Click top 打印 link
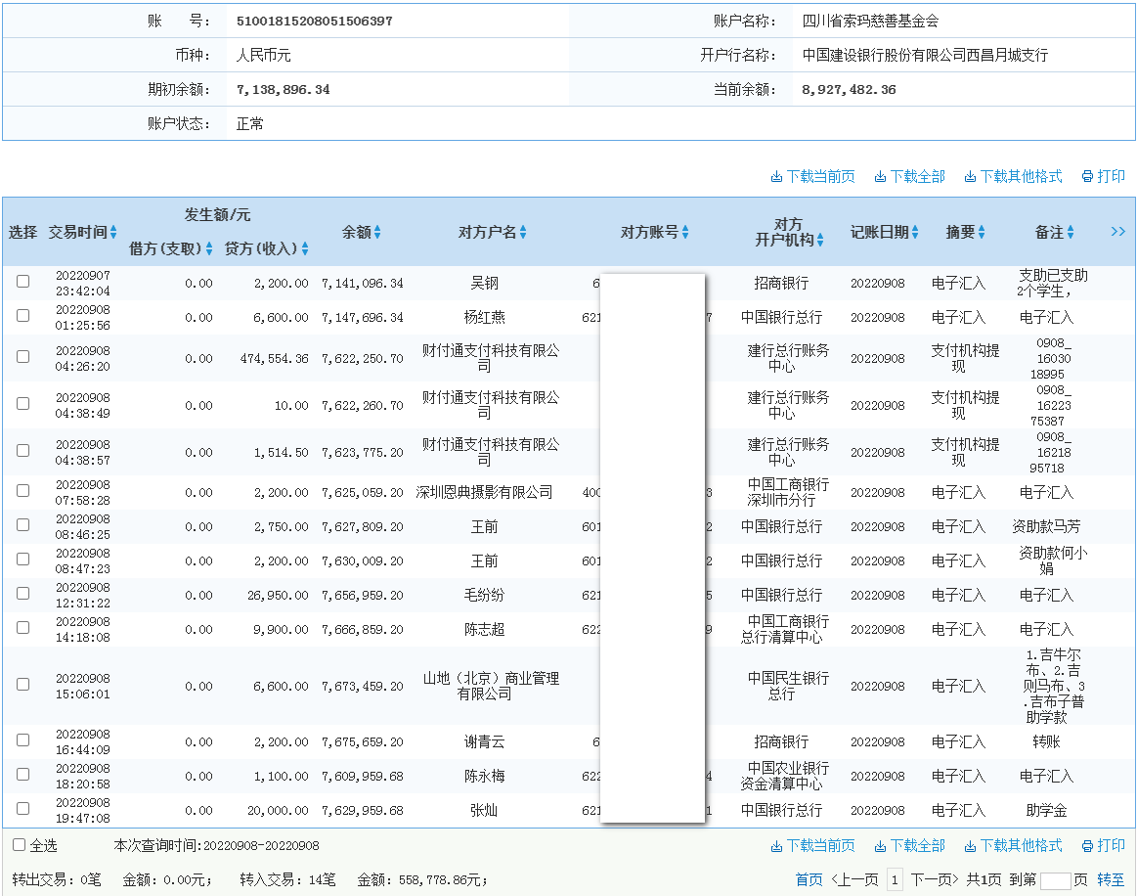The width and height of the screenshot is (1137, 896). click(1112, 176)
